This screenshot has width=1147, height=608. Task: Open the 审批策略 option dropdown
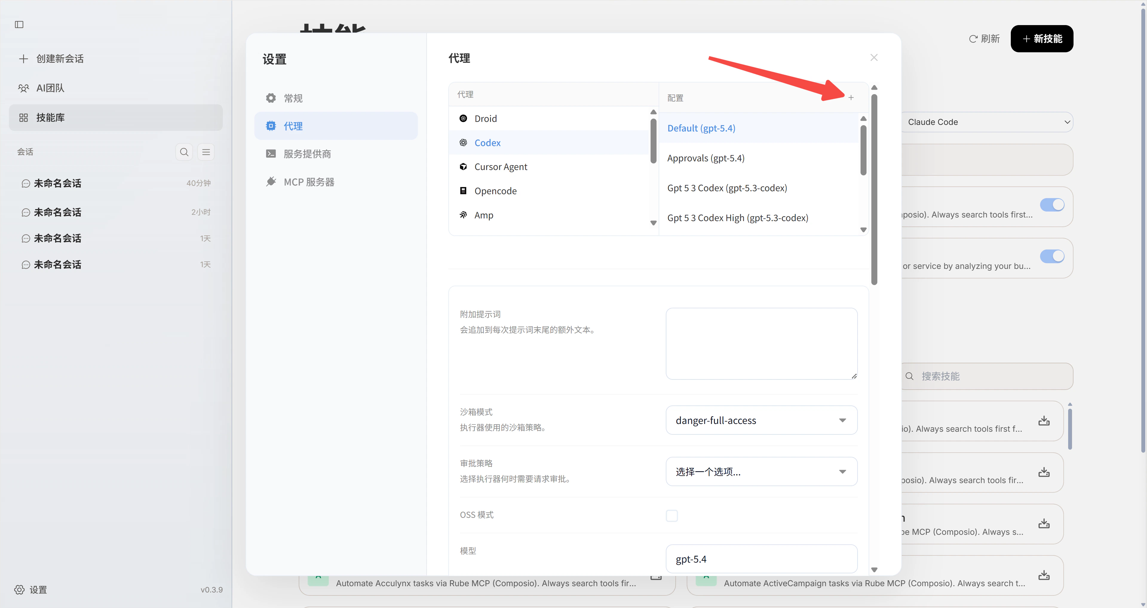[x=761, y=471]
